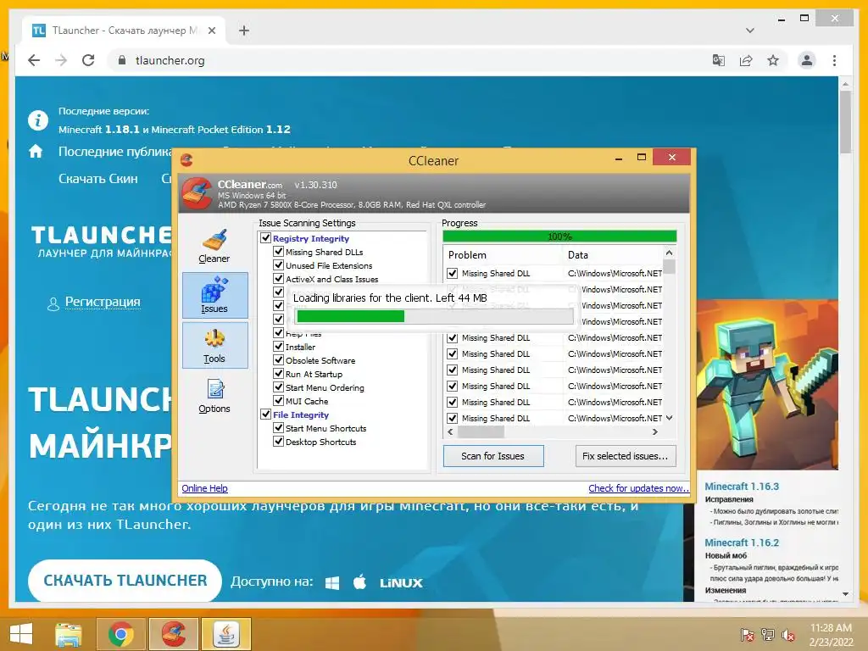Uncheck the Installer checkbox
This screenshot has height=651, width=868.
point(279,347)
